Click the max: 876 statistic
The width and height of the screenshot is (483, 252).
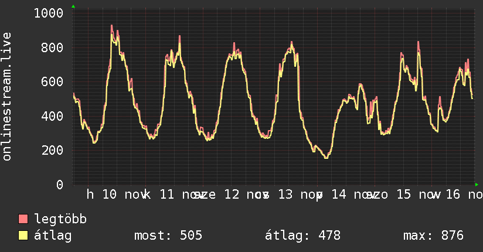[x=433, y=236]
